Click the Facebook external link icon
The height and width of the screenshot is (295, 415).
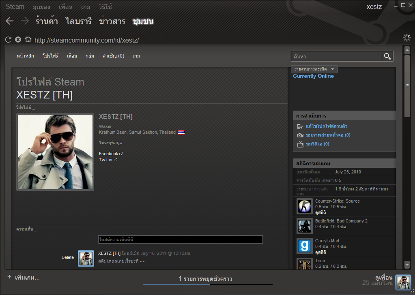[x=121, y=154]
